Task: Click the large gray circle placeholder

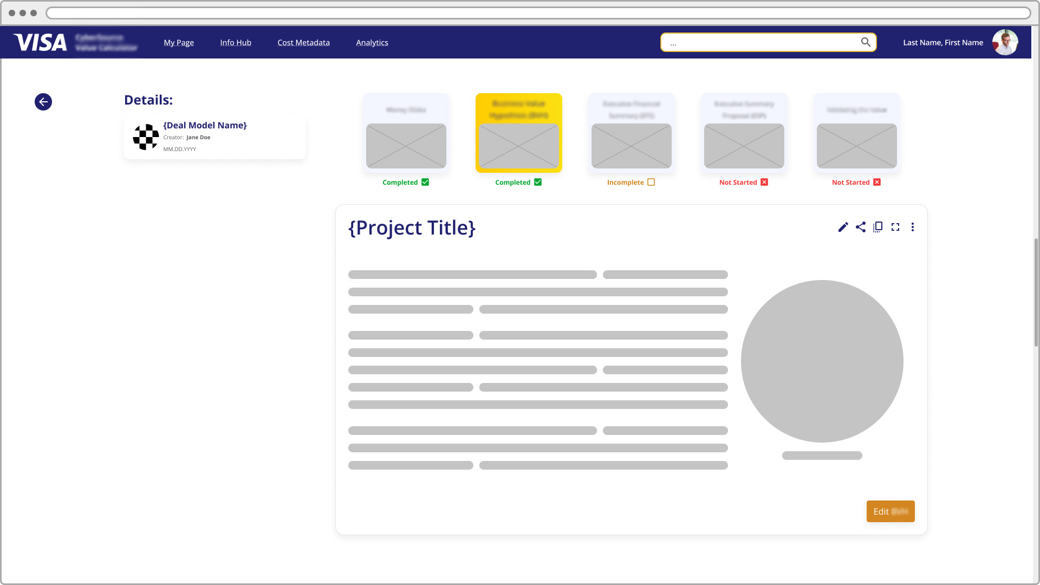Action: 822,361
